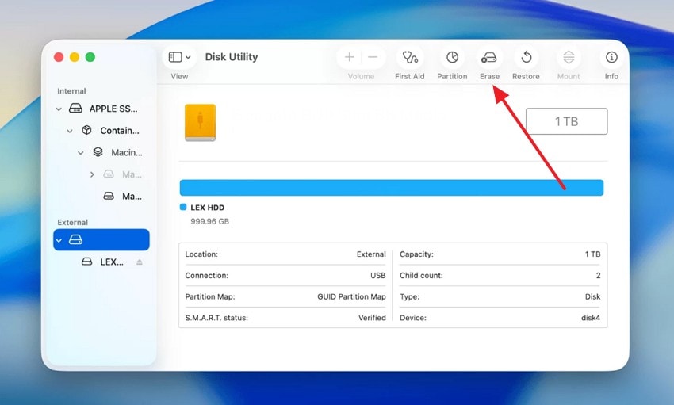This screenshot has width=674, height=405.
Task: Click the Device disk4 value
Action: (x=591, y=318)
